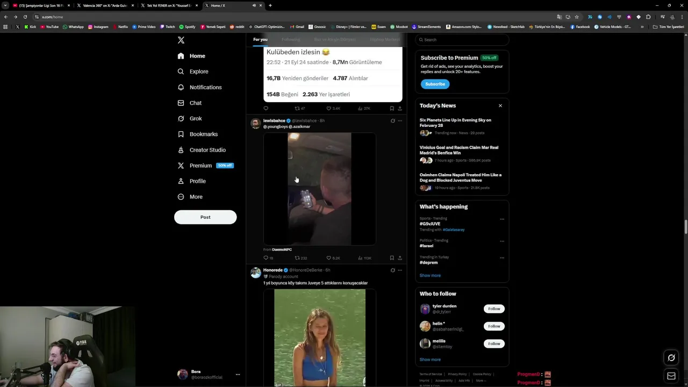This screenshot has height=387, width=688.
Task: Open more options for #deprem trend
Action: pyautogui.click(x=502, y=258)
